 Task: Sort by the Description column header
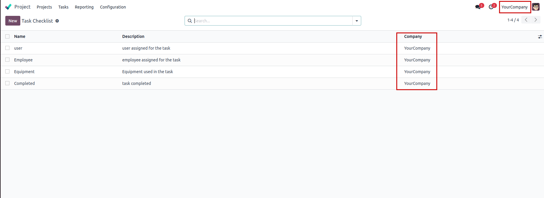pos(133,36)
